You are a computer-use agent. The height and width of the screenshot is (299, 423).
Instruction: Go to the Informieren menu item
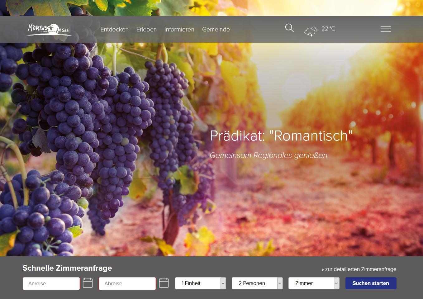point(179,30)
